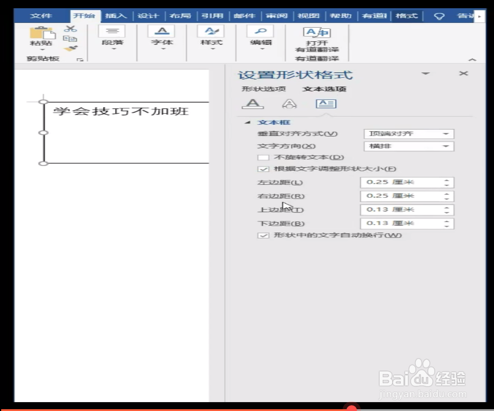The image size is (494, 411).
Task: Switch to the 邮件 tab
Action: 244,16
